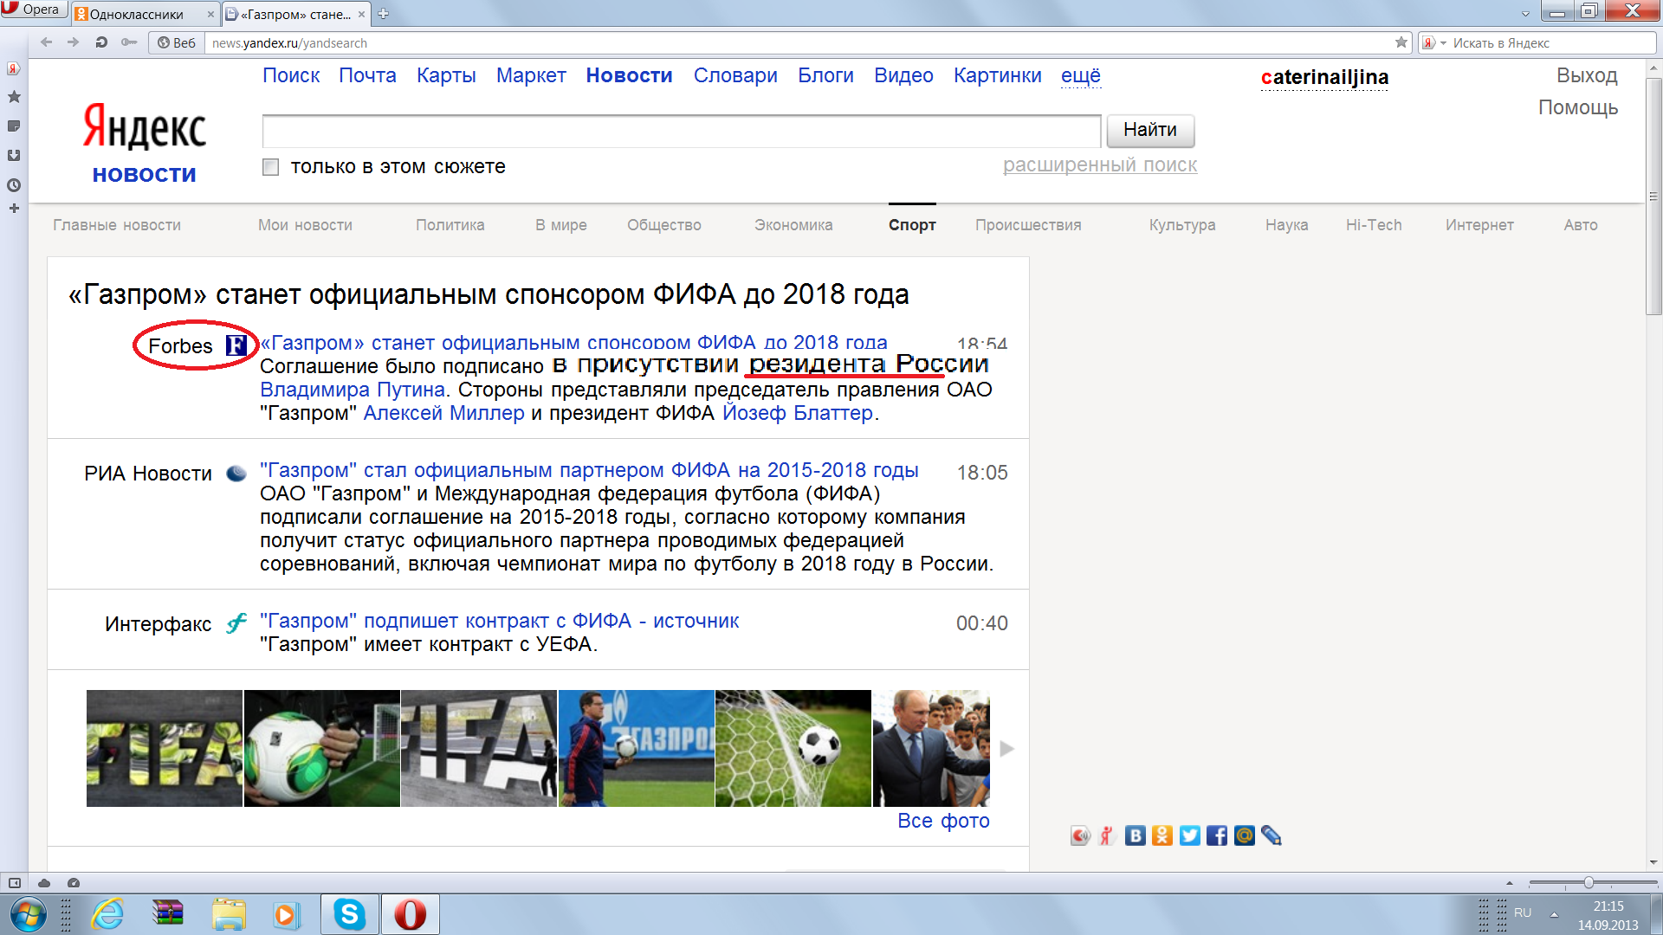The image size is (1663, 935).
Task: Open the Putin photo thumbnail
Action: point(931,749)
